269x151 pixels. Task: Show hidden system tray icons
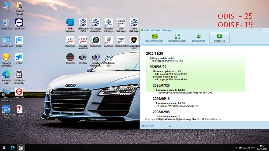pyautogui.click(x=236, y=148)
